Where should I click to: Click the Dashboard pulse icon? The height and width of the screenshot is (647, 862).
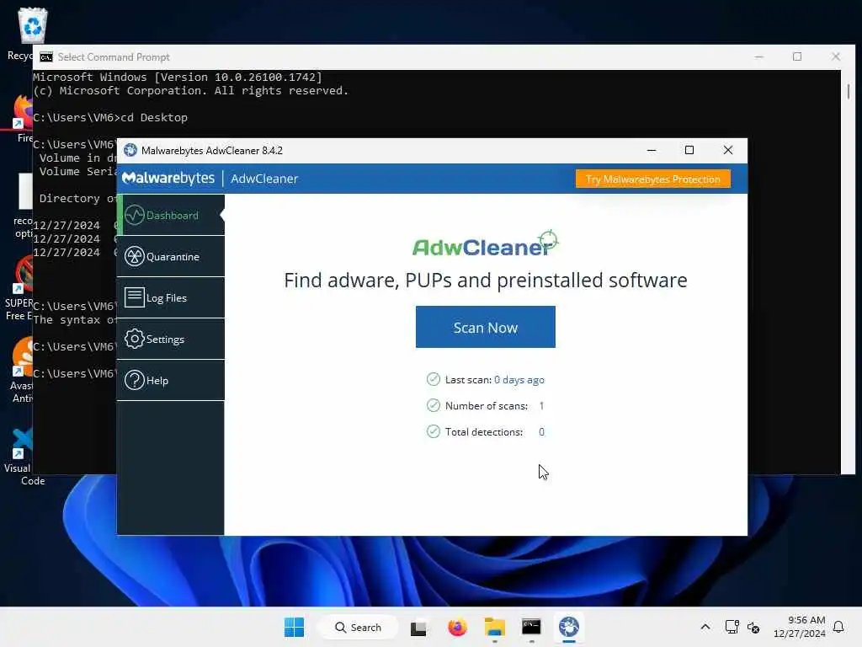coord(134,215)
